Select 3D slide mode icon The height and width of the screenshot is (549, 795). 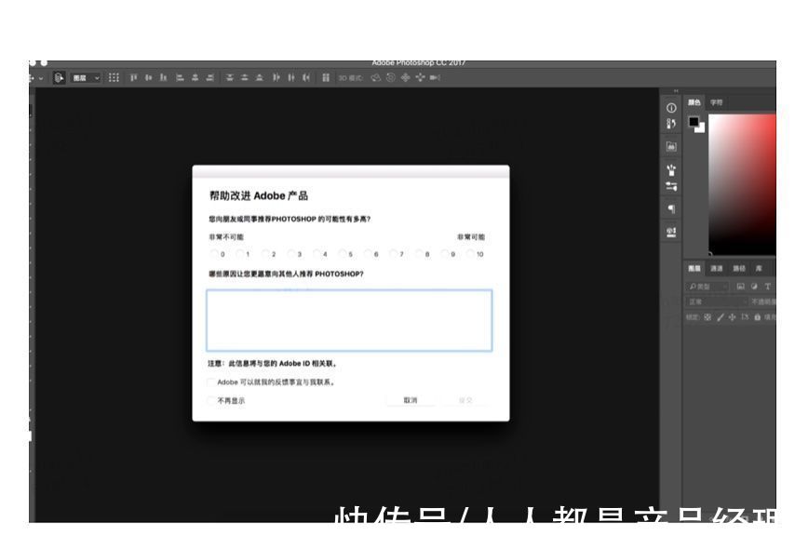[421, 77]
